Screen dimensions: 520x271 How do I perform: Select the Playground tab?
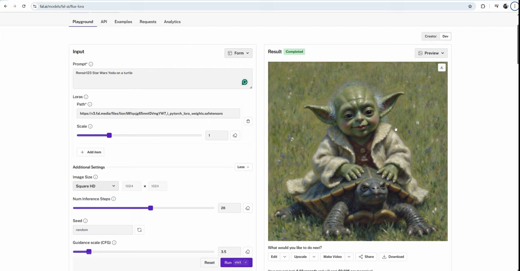coord(83,22)
